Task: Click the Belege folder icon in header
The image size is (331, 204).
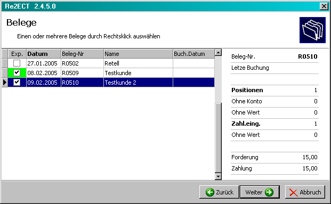Action: point(312,30)
